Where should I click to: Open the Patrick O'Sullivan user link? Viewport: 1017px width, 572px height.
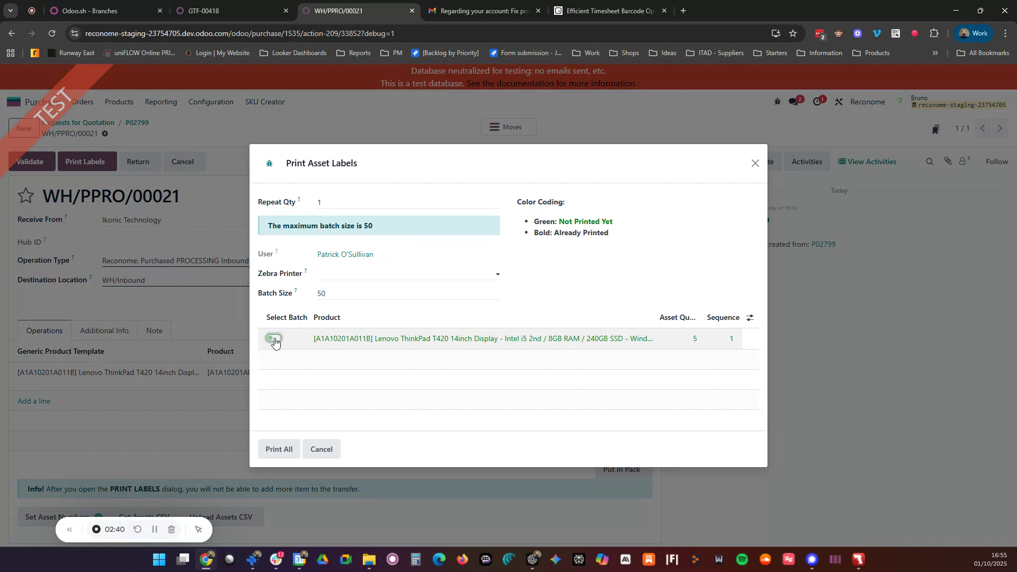point(345,254)
